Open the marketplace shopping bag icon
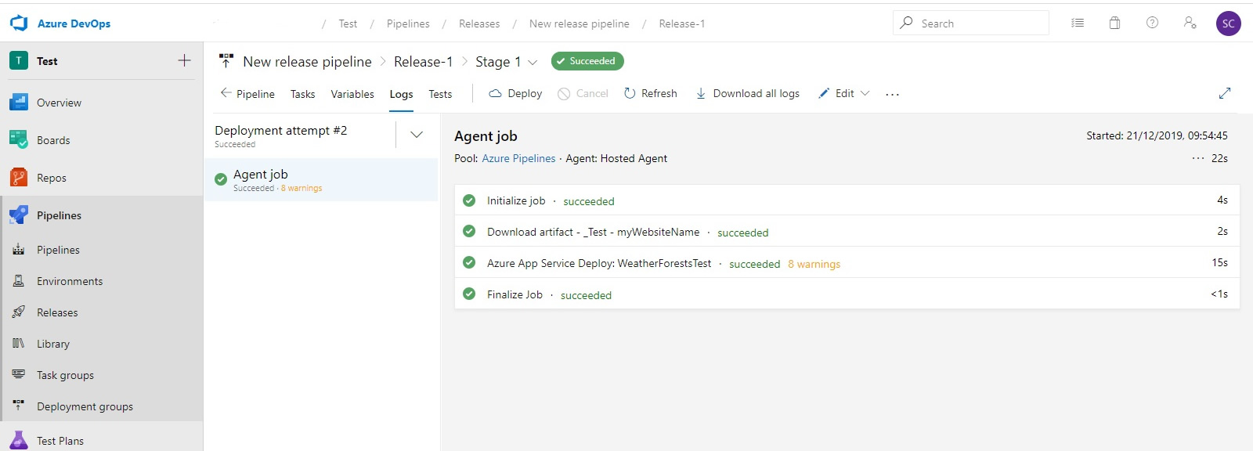The image size is (1253, 451). 1114,23
